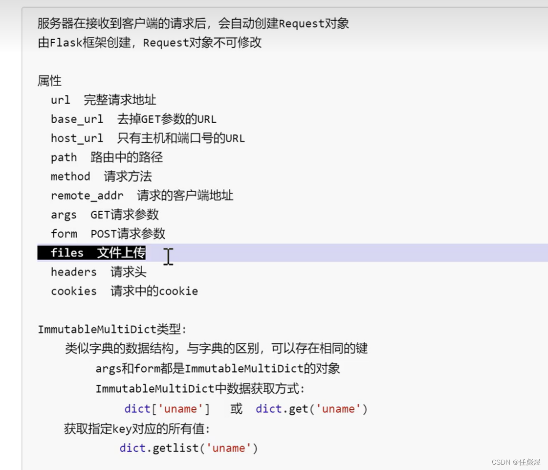This screenshot has height=470, width=548.
Task: Click the line 'args和form都是ImmutableMultiDict的对象'
Action: (218, 369)
